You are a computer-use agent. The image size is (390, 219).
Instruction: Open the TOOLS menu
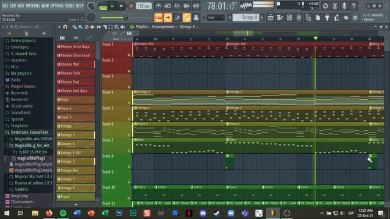coord(69,5)
